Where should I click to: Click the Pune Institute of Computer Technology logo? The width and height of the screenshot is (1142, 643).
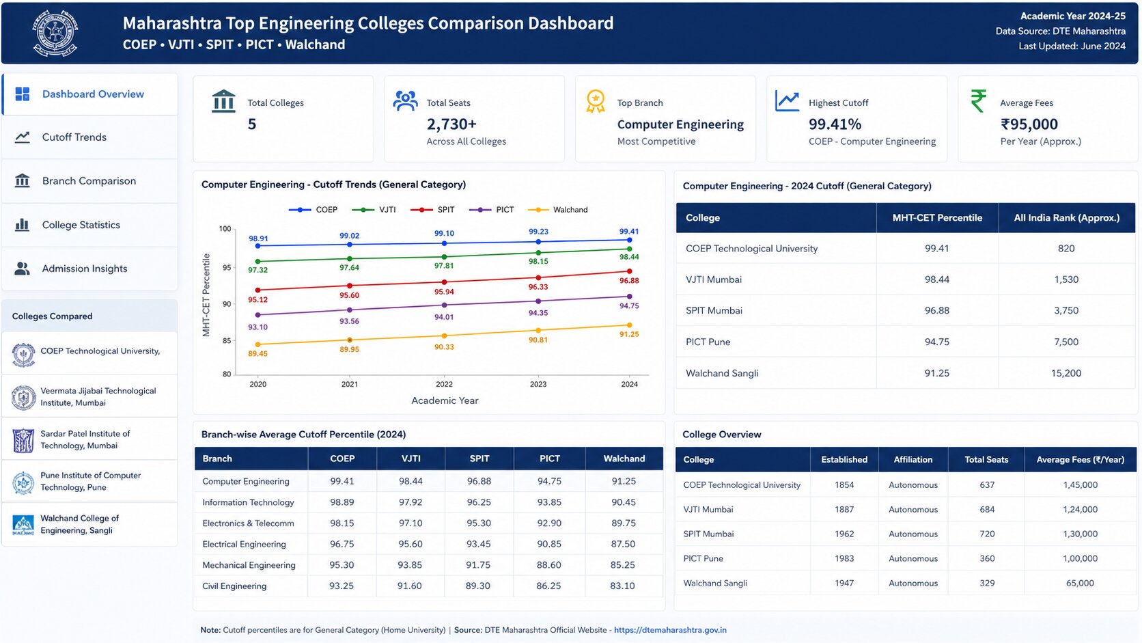(x=24, y=483)
